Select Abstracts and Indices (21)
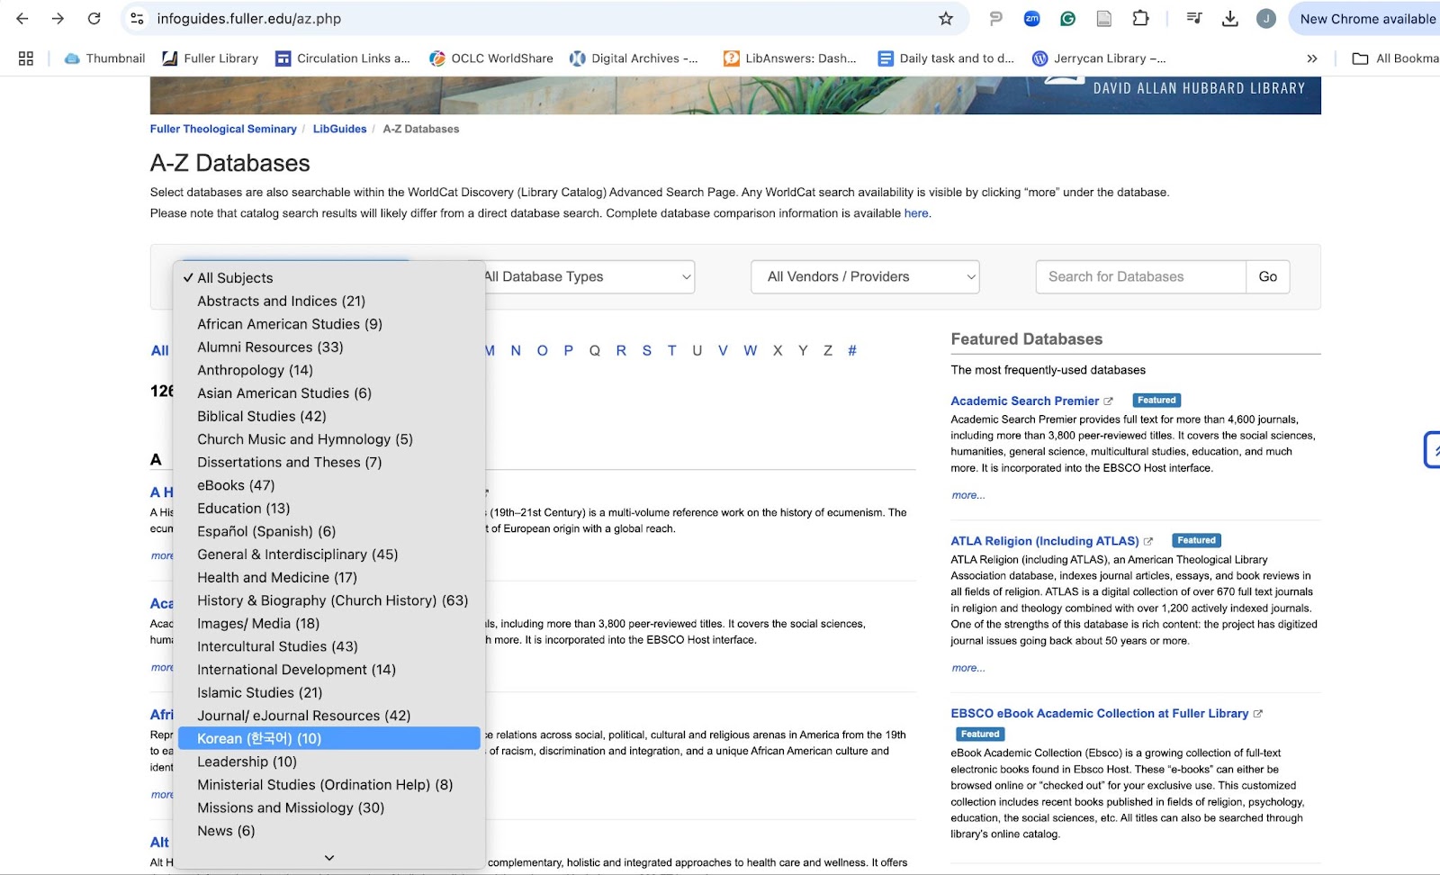Screen dimensions: 1440x875 (x=329, y=302)
